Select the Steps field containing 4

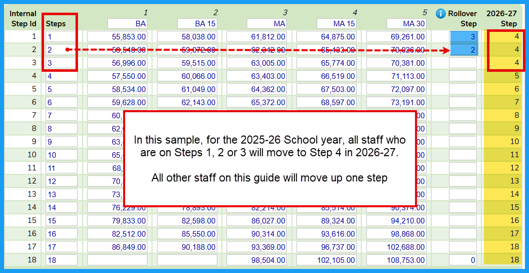tap(61, 76)
